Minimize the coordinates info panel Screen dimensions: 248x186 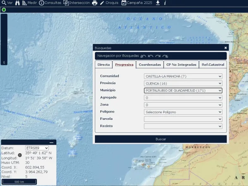coord(51,142)
